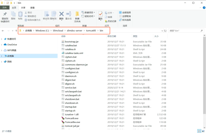Select Paste shortcut in ribbon

(x=32, y=20)
